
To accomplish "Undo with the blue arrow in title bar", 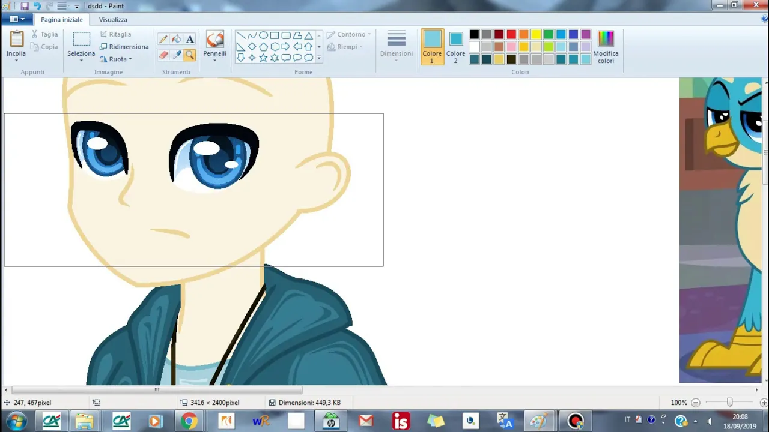I will click(37, 6).
